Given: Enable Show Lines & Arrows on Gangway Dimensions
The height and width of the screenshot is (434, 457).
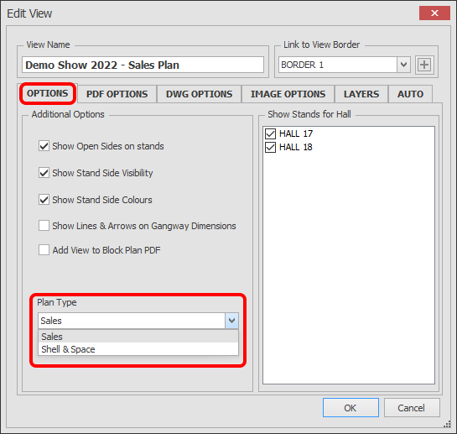Looking at the screenshot, I should [44, 226].
